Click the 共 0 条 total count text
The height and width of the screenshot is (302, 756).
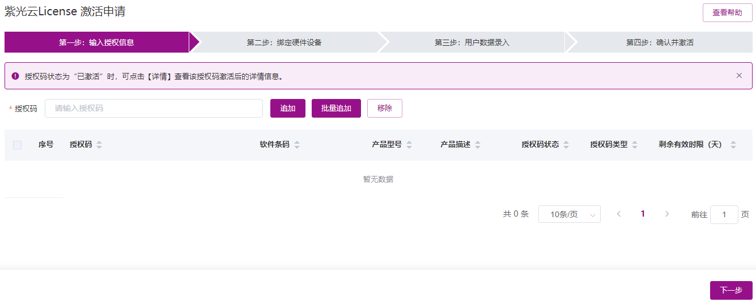pyautogui.click(x=516, y=214)
